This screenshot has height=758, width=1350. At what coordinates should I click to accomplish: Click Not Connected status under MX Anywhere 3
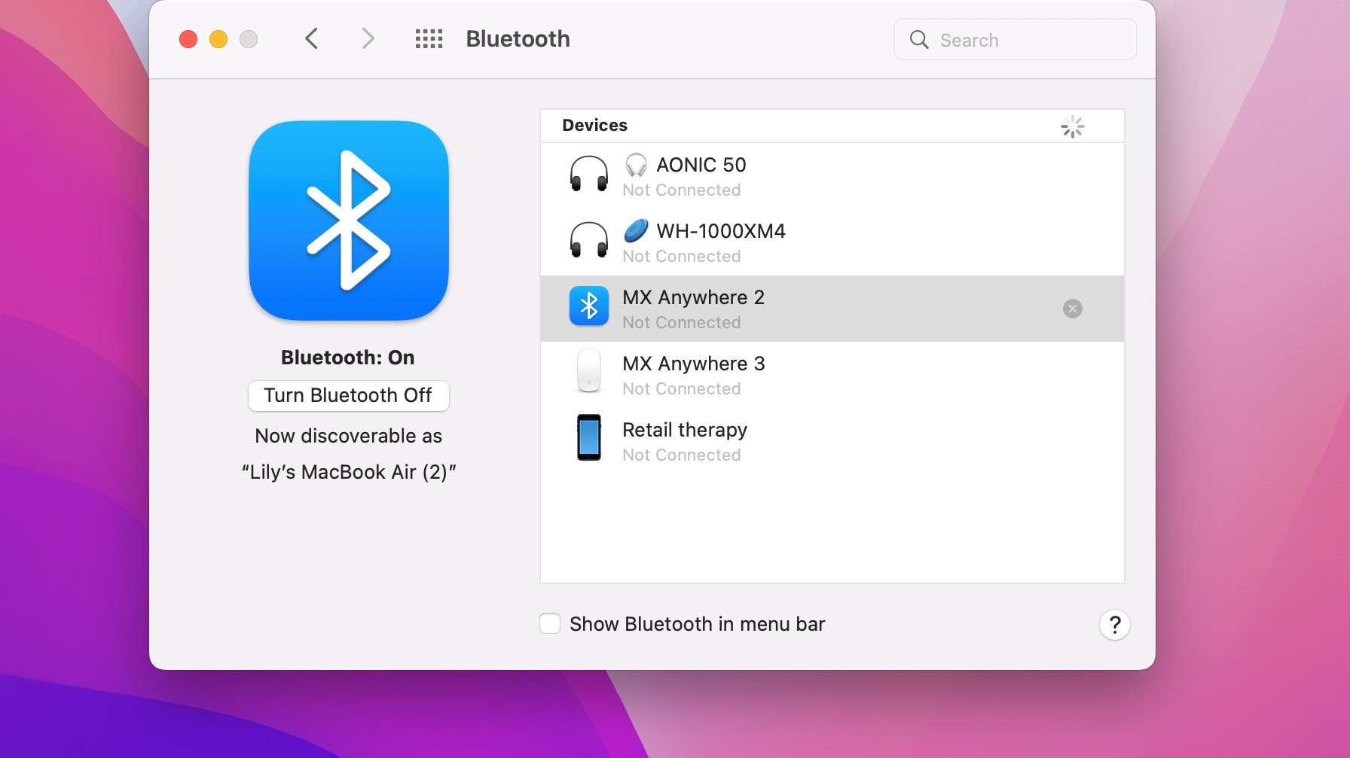[682, 389]
